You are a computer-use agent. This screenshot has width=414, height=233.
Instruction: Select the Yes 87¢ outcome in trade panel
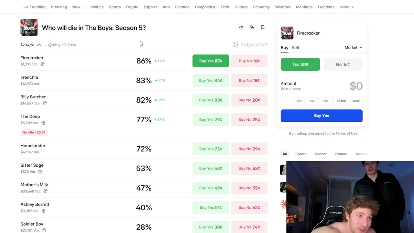click(300, 64)
